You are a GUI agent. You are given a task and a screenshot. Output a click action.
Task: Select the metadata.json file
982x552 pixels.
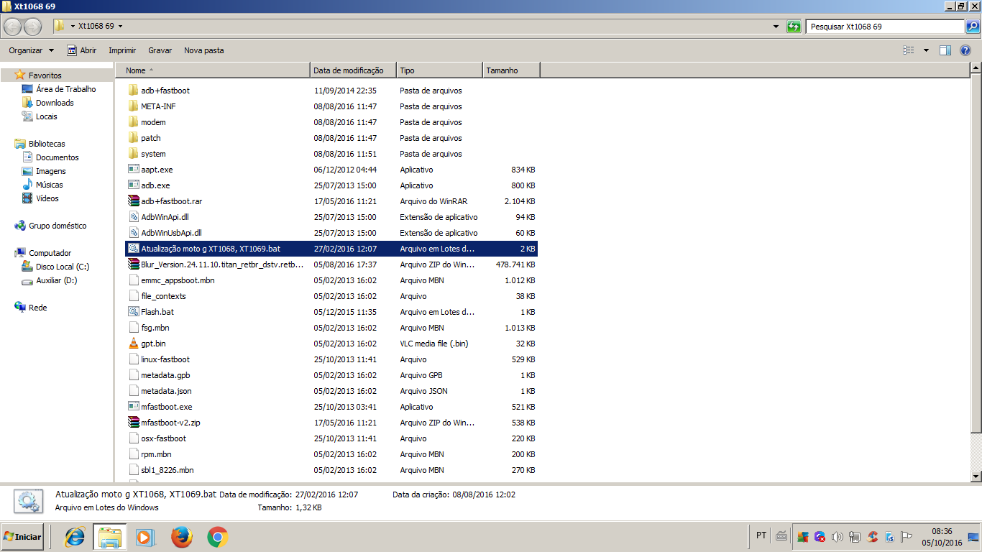coord(166,391)
